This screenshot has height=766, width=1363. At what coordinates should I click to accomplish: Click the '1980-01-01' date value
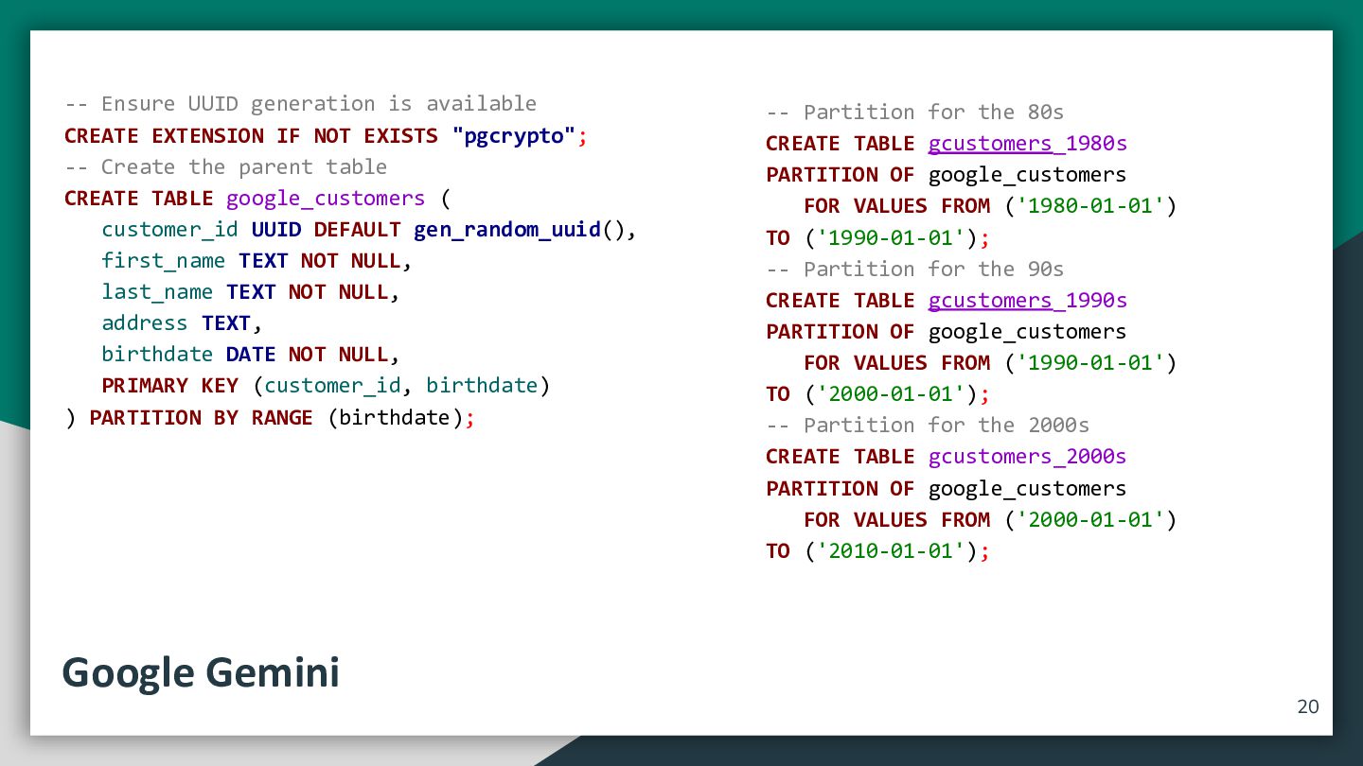(x=1089, y=206)
